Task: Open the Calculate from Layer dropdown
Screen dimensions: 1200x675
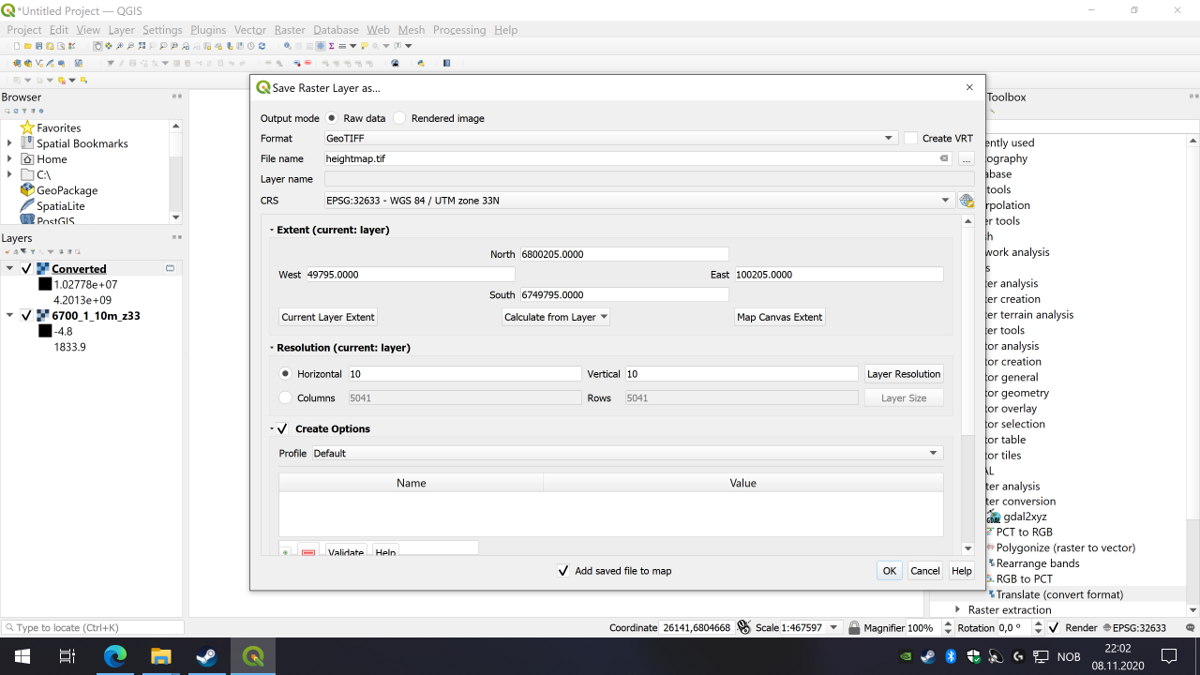Action: 556,317
